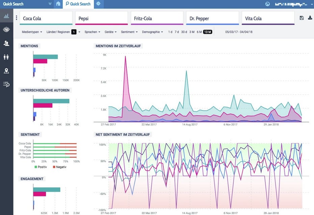The image size is (314, 215).
Task: Click the UNTERSCHIEDLICHE AUTOREN panel heading
Action: tap(45, 90)
